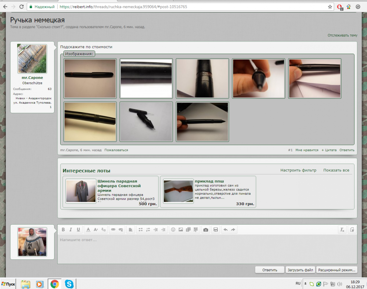
Task: Quote the post with + Цитата
Action: (x=329, y=150)
